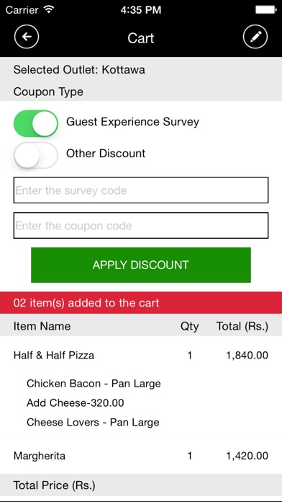Tap the Selected Outlet: Kottawa label

point(79,69)
